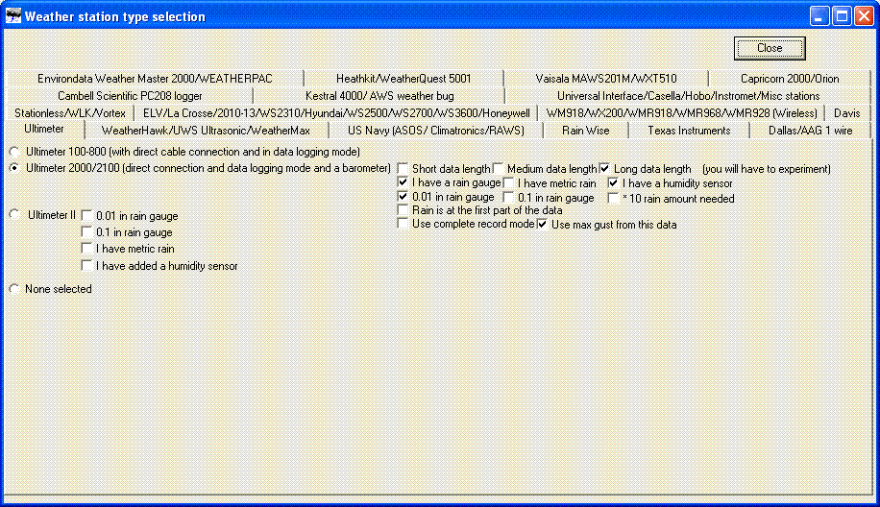The width and height of the screenshot is (880, 507).
Task: Minimize the Weather station type selection window
Action: click(x=819, y=16)
